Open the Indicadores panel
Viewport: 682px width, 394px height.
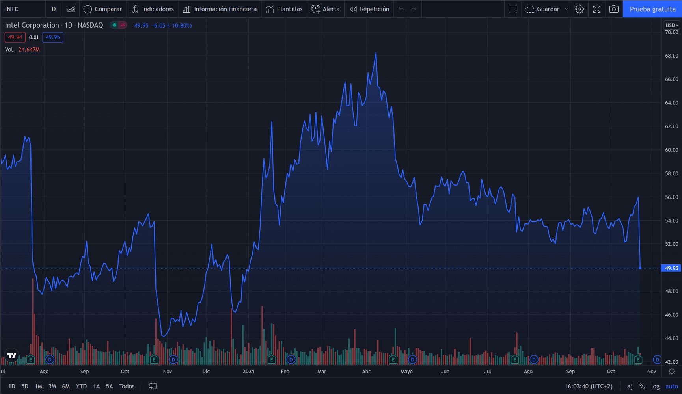click(153, 9)
